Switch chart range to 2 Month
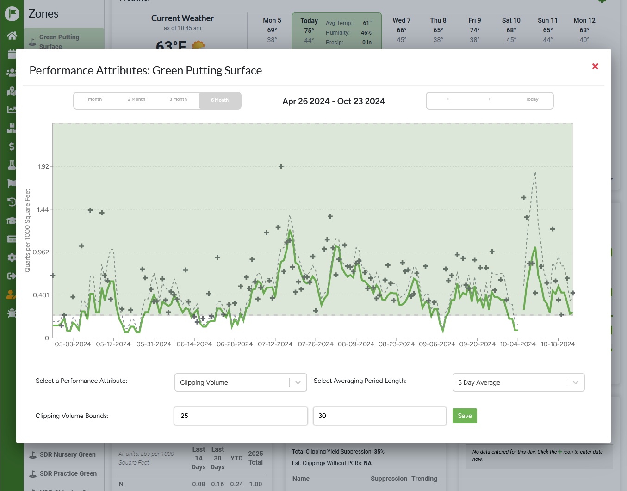Image resolution: width=627 pixels, height=491 pixels. click(137, 99)
